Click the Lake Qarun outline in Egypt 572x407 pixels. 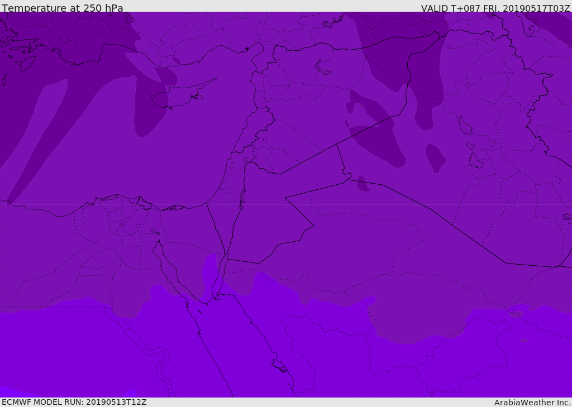click(x=156, y=231)
